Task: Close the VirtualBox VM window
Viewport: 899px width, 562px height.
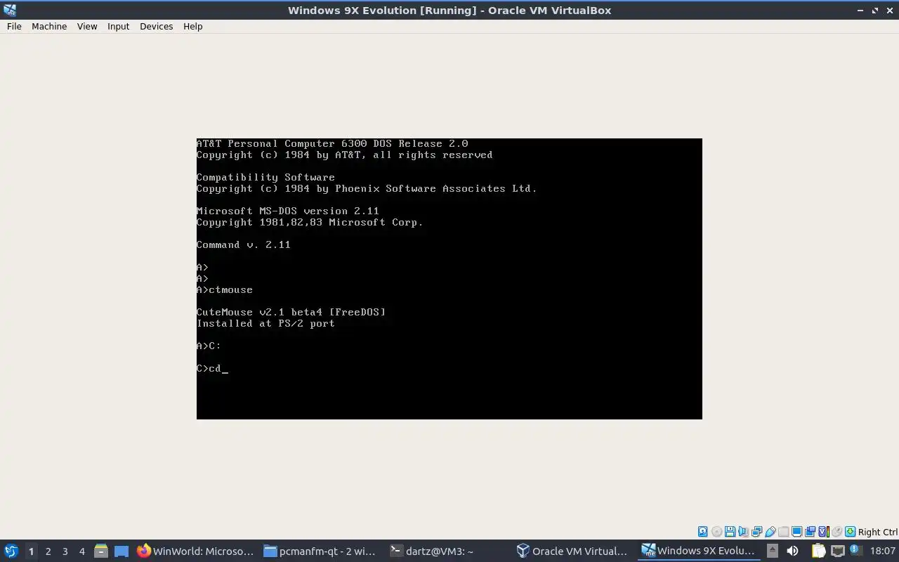Action: click(889, 10)
